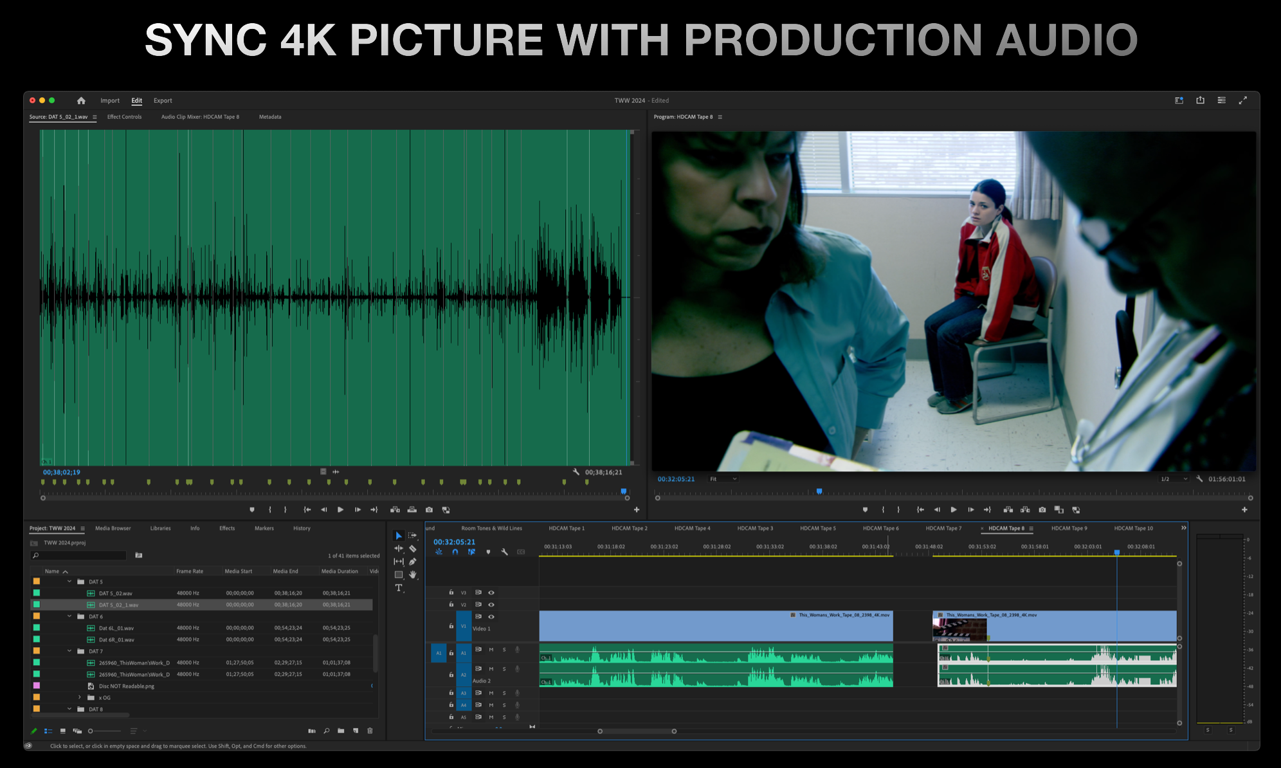Click New Item icon in Project panel
The height and width of the screenshot is (768, 1281).
[x=356, y=731]
